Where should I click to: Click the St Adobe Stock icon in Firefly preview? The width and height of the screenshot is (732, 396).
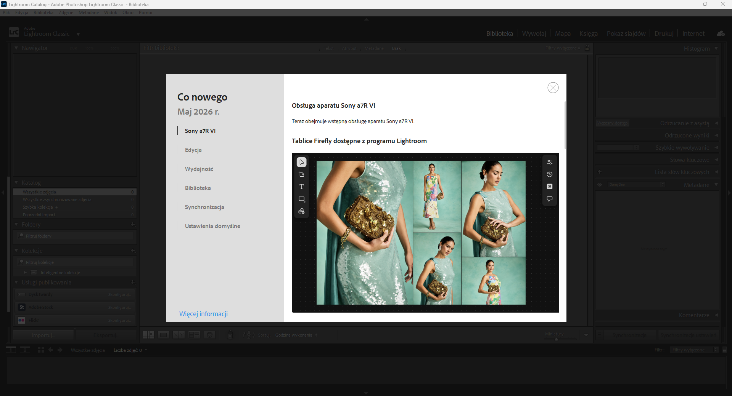tap(549, 187)
